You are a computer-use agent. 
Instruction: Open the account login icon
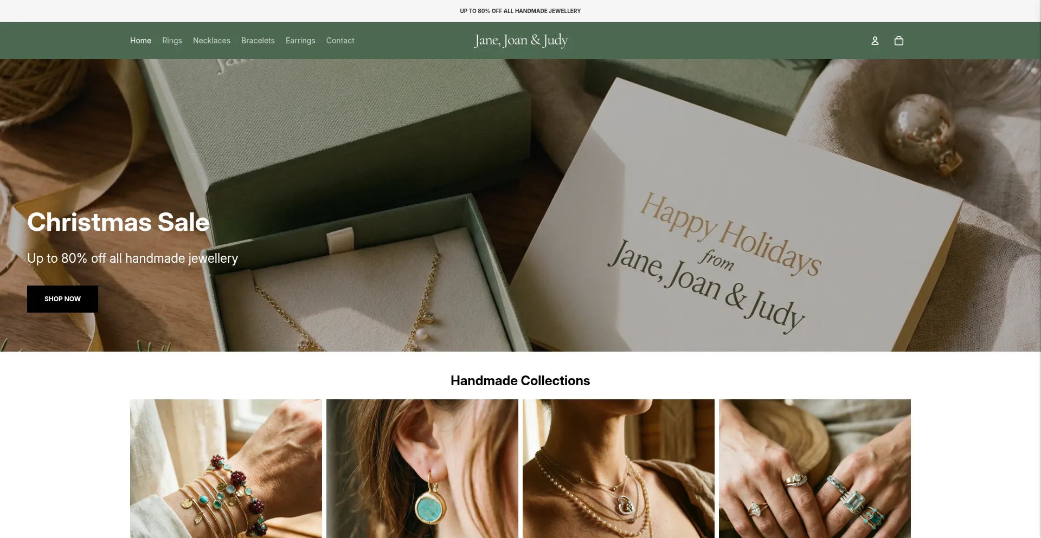[x=875, y=41]
